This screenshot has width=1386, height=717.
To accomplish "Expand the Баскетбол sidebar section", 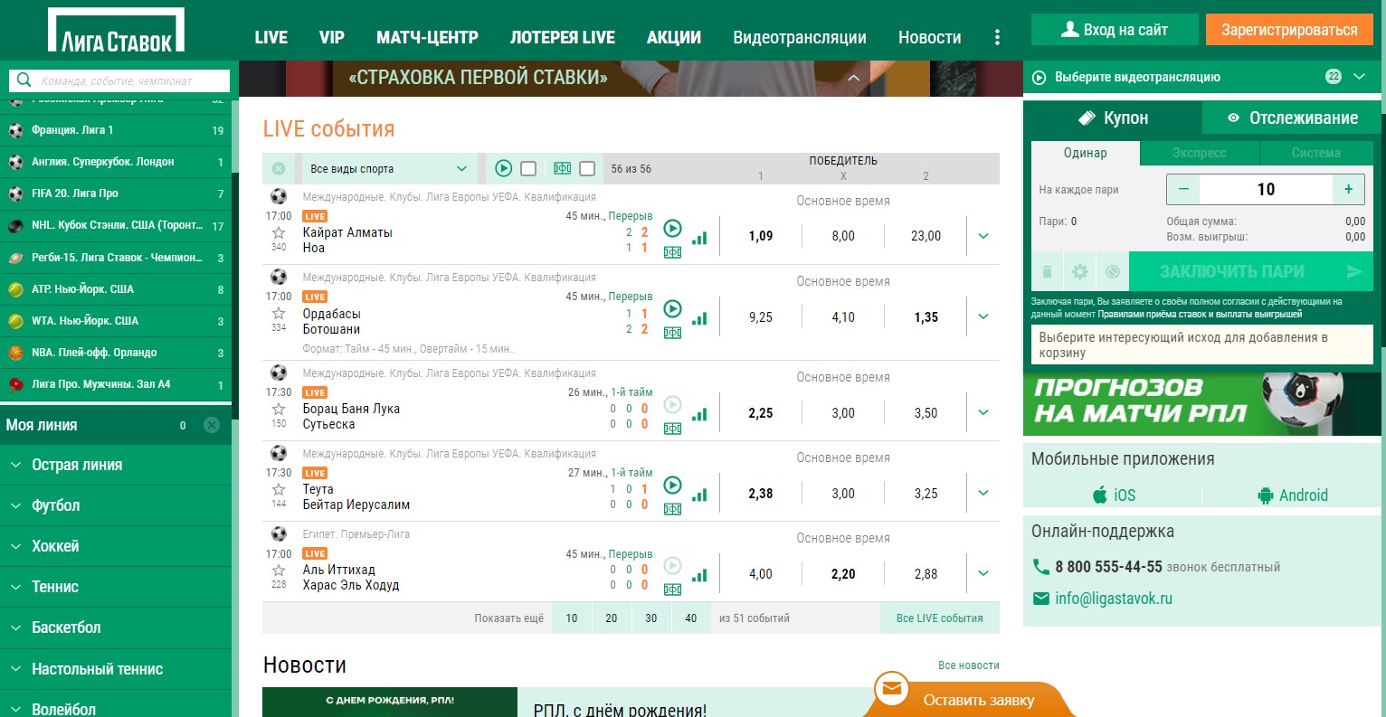I will (116, 627).
